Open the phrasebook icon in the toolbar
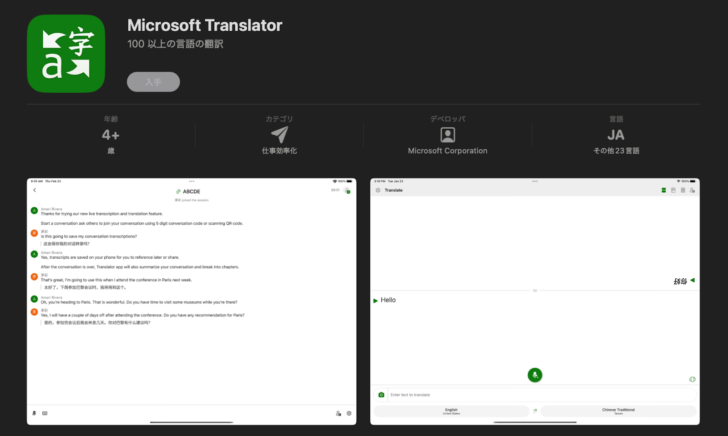Viewport: 728px width, 436px height. tap(673, 190)
